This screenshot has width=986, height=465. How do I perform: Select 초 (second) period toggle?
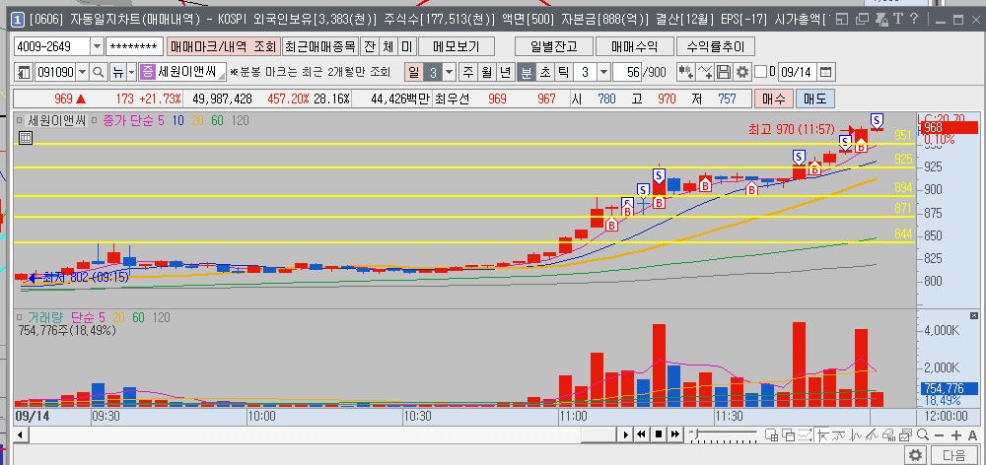click(544, 72)
